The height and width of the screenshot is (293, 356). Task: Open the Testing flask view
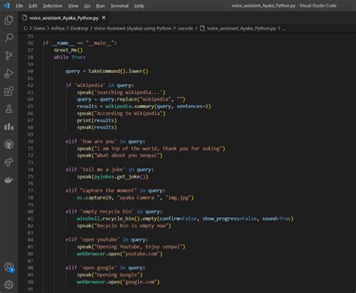[9, 109]
